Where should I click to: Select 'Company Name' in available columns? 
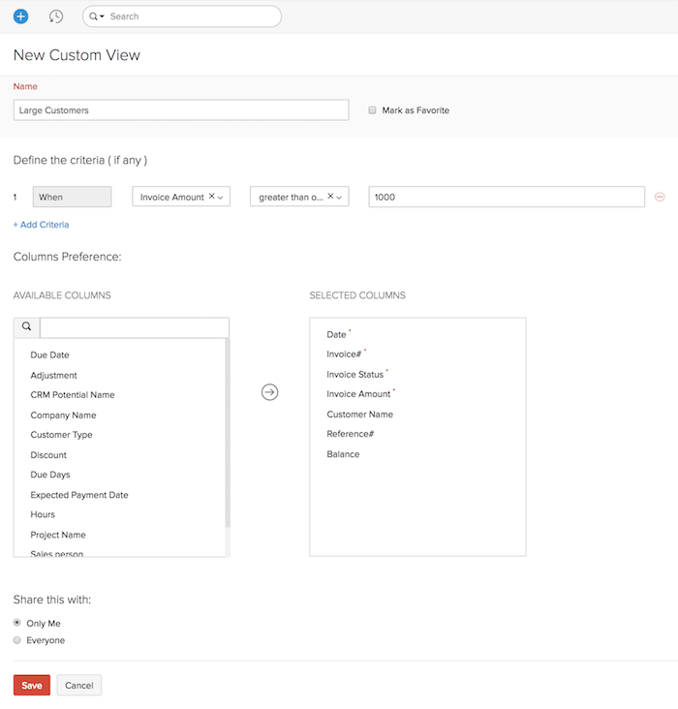click(63, 416)
